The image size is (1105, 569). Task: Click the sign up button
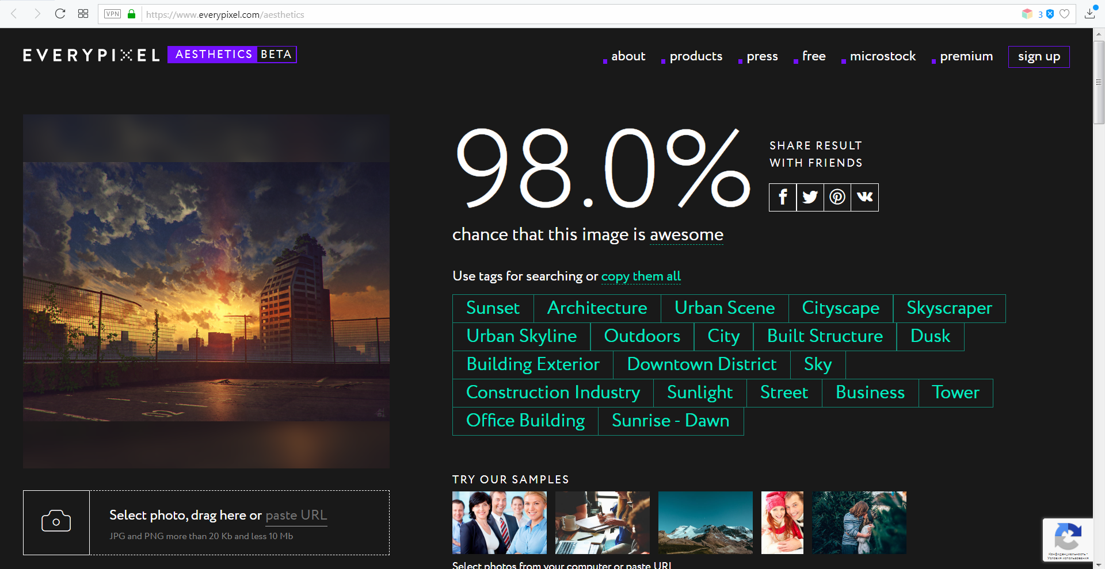coord(1039,57)
